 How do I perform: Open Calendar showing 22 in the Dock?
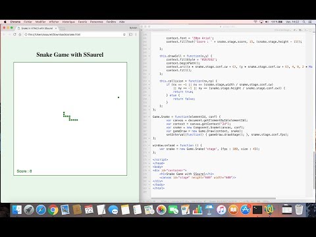click(x=89, y=210)
